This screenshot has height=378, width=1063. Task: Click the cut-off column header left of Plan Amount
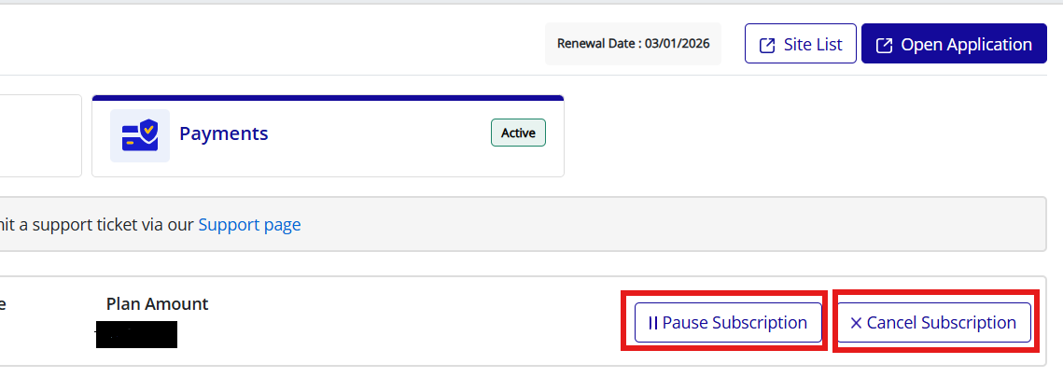(x=4, y=304)
